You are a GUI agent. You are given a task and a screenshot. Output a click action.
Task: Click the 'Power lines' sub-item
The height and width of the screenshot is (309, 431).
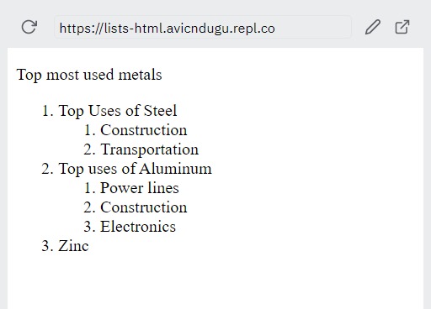point(140,188)
